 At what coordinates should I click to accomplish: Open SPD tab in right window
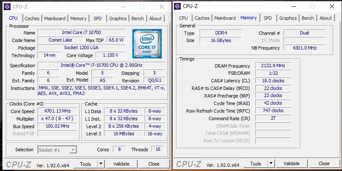pyautogui.click(x=267, y=18)
